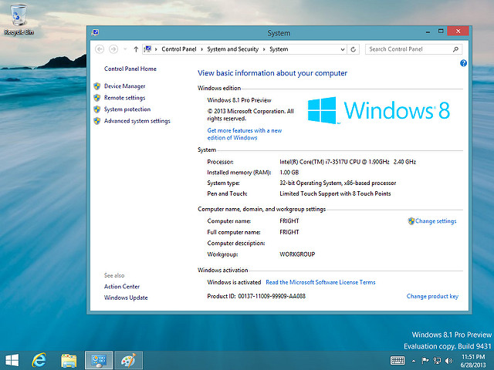Open recent locations dropdown arrow
The height and width of the screenshot is (370, 494).
point(125,49)
